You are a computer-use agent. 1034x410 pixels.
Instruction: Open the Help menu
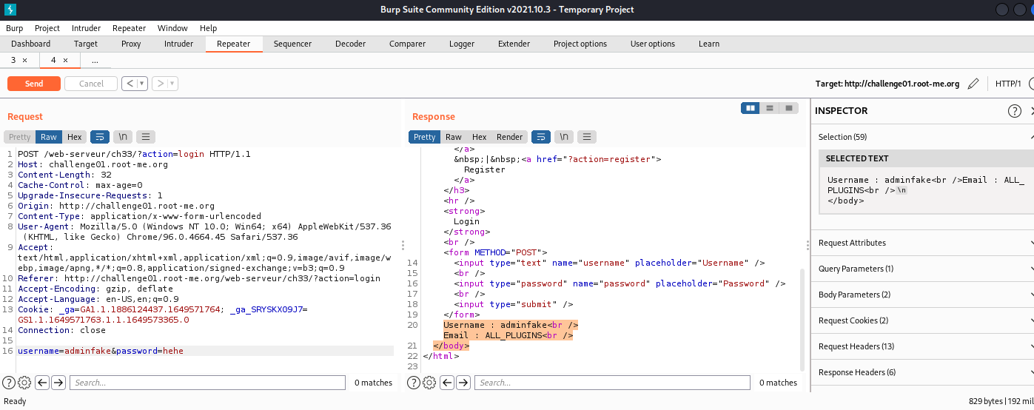(x=209, y=28)
